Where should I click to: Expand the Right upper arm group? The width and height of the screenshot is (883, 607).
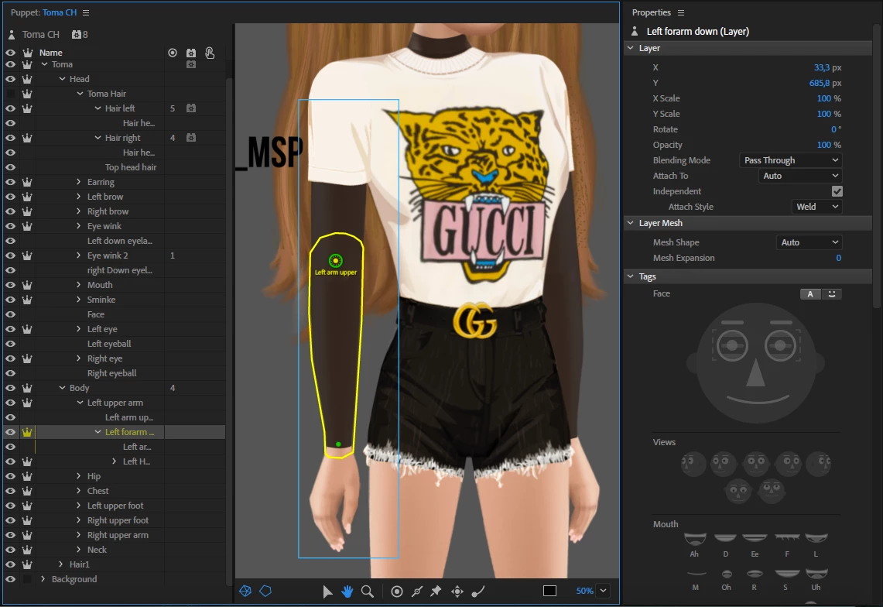click(78, 535)
